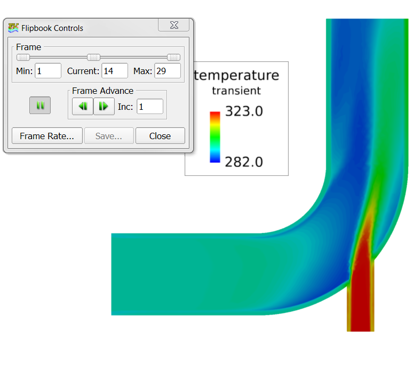Image resolution: width=413 pixels, height=378 pixels.
Task: Click the 323.0 legend maximum value
Action: [x=244, y=111]
